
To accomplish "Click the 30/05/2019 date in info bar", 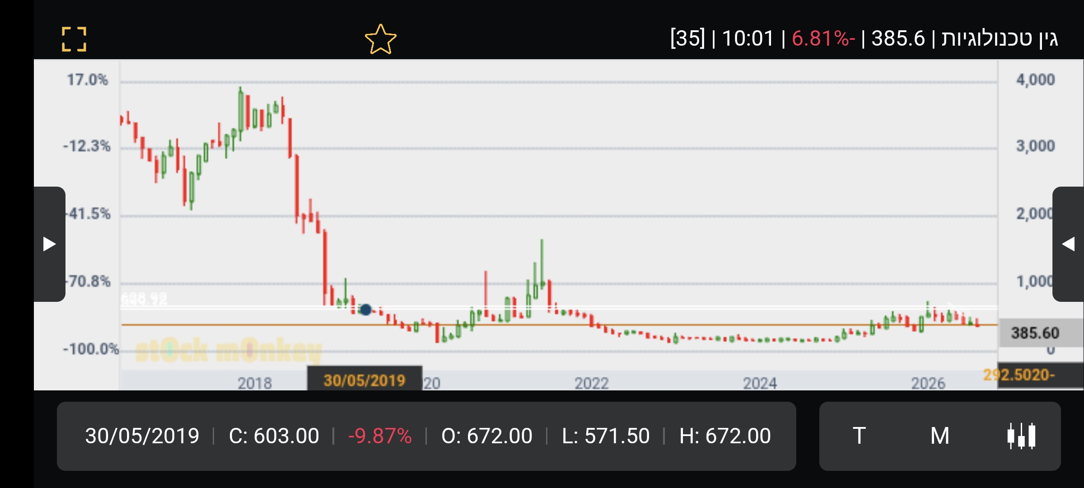I will click(x=142, y=436).
